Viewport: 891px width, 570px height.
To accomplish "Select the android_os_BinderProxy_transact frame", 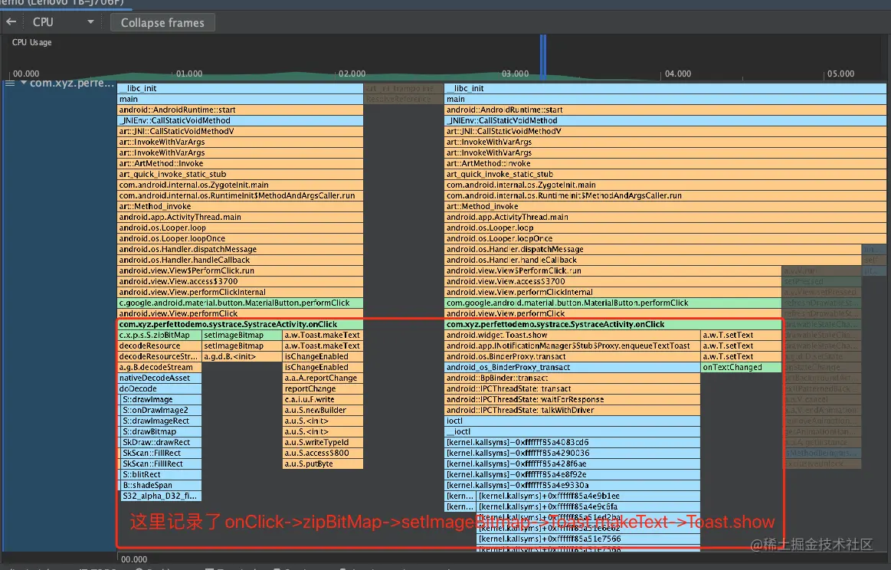I will click(572, 368).
